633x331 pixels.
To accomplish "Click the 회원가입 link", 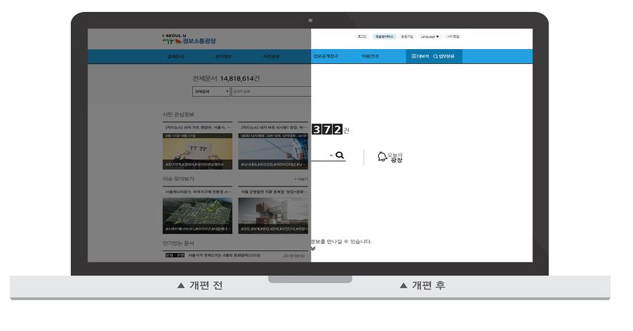I will 407,36.
